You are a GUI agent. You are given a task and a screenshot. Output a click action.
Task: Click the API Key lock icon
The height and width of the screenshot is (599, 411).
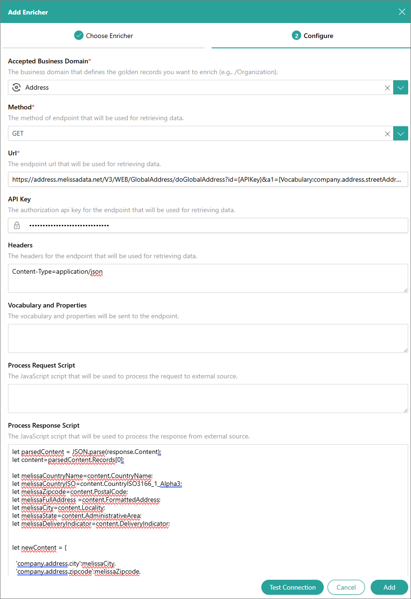click(17, 226)
